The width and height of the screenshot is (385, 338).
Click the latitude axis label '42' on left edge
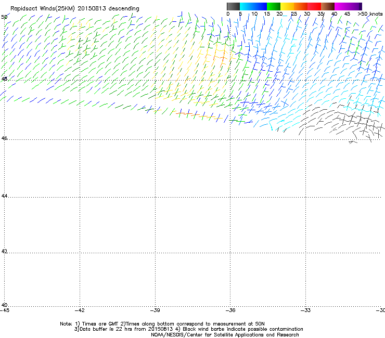pos(4,251)
